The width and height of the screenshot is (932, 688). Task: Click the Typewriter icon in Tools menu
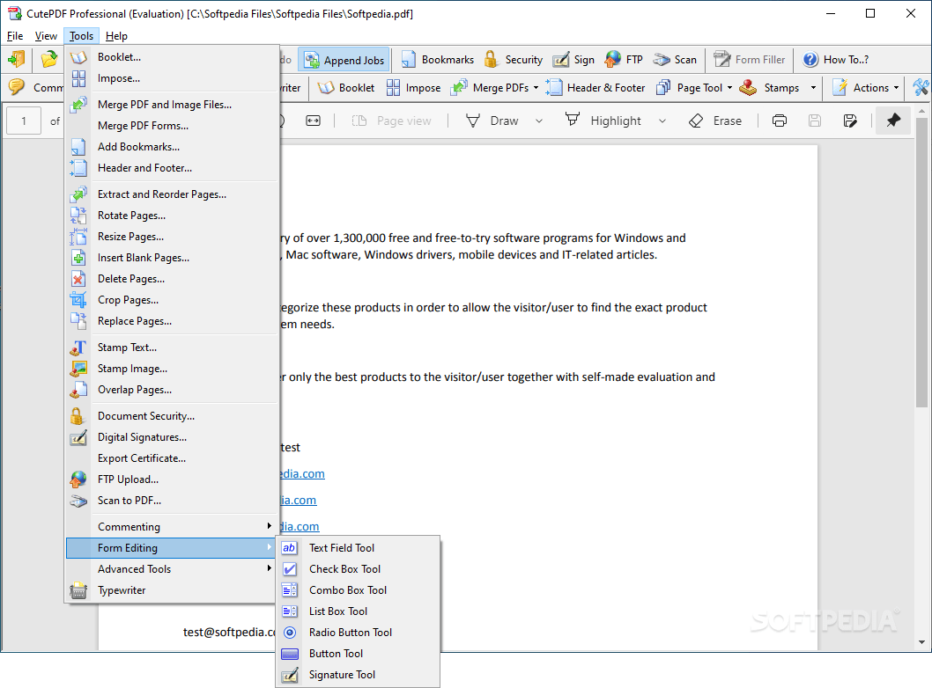click(78, 590)
